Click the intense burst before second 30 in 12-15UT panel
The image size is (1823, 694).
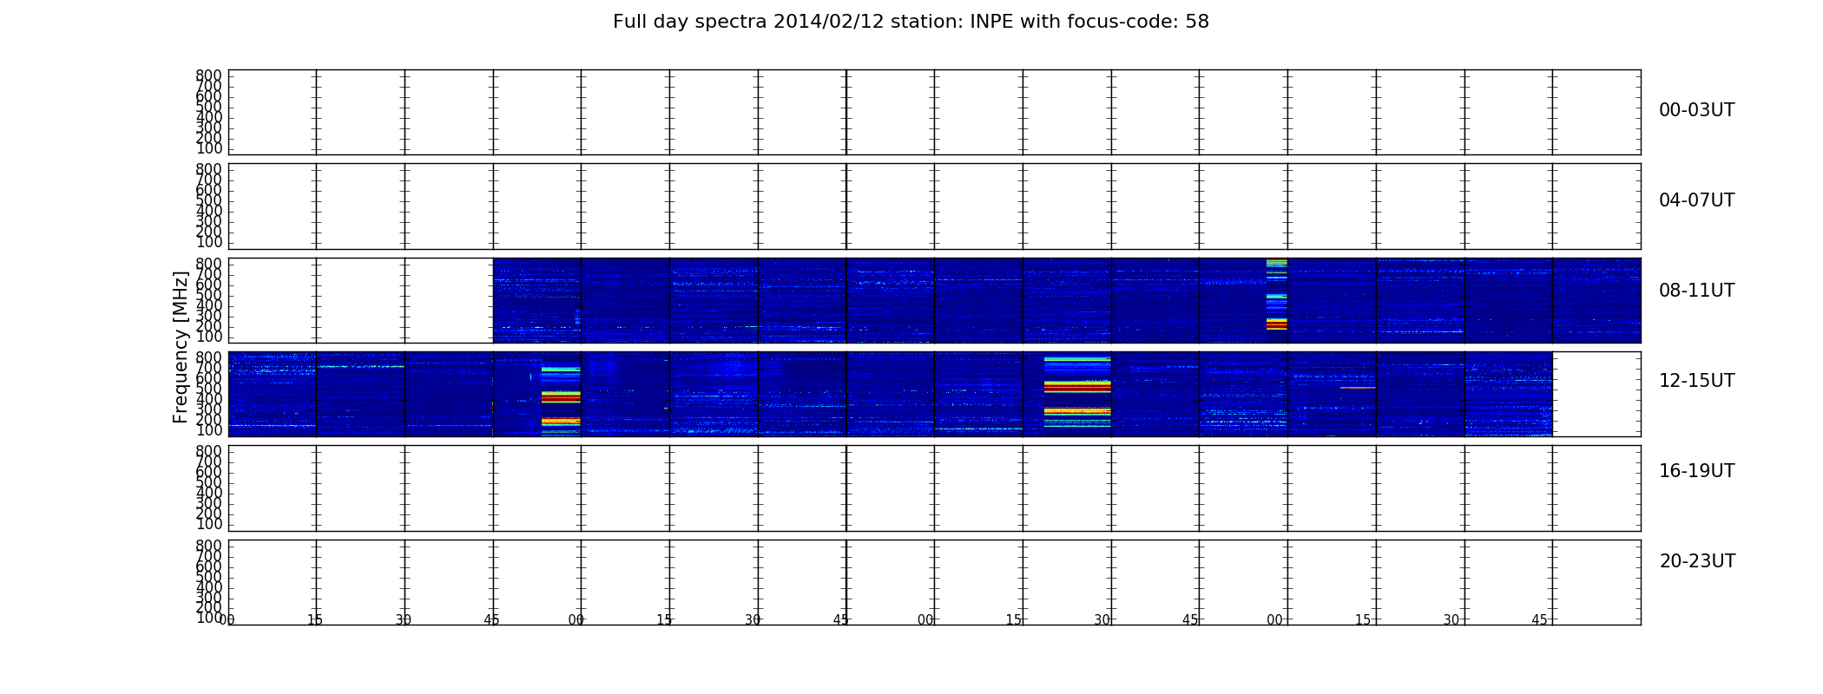[x=1077, y=392]
